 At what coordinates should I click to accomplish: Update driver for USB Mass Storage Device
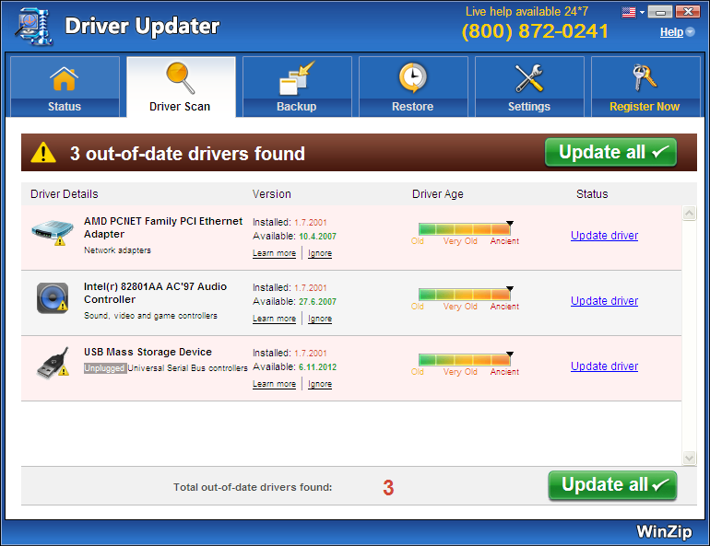tap(605, 366)
